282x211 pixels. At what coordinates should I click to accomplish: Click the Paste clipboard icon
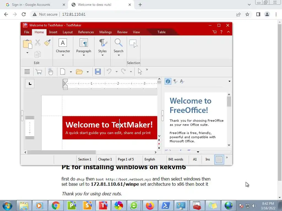(28, 44)
